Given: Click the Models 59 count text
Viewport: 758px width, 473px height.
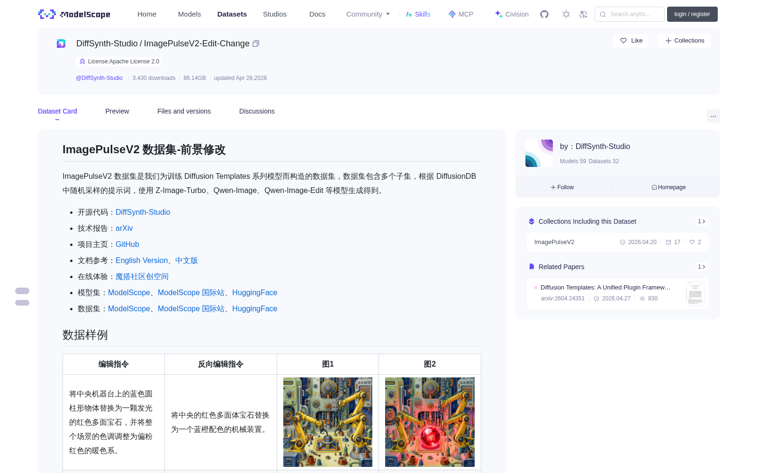Looking at the screenshot, I should click(x=573, y=161).
